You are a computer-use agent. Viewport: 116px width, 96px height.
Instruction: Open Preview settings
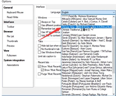(11, 46)
